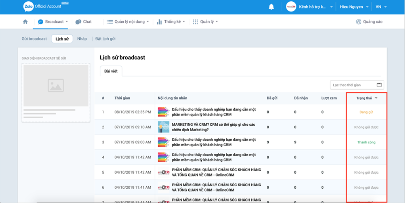
Task: Click the calendar icon in time filter
Action: tap(379, 85)
